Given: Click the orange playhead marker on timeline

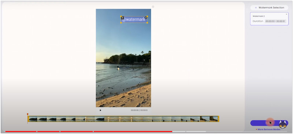Looking at the screenshot, I should [28, 114].
